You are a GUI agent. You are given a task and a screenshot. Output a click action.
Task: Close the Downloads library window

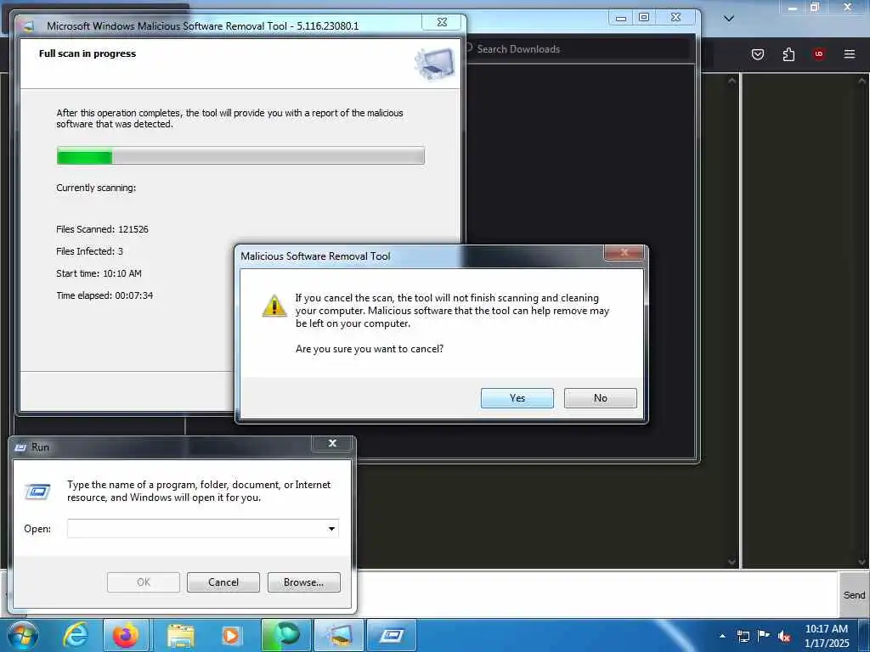pos(675,18)
